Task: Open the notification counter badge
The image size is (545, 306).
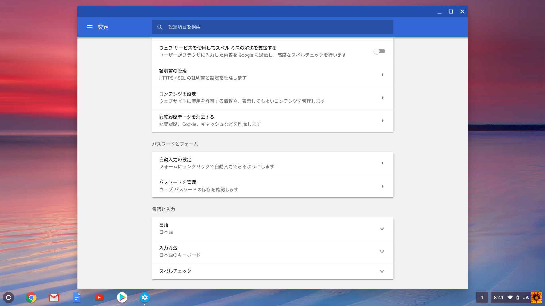Action: [482, 297]
